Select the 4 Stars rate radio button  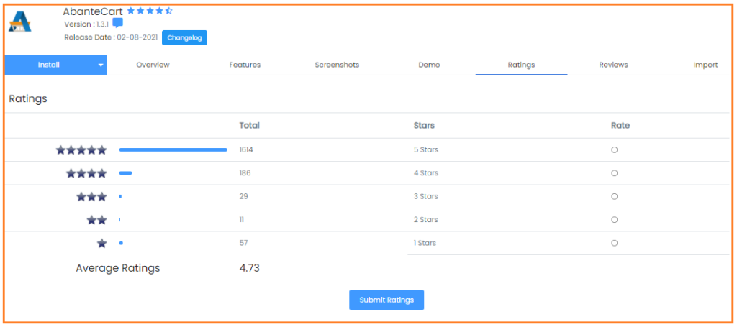pyautogui.click(x=615, y=173)
